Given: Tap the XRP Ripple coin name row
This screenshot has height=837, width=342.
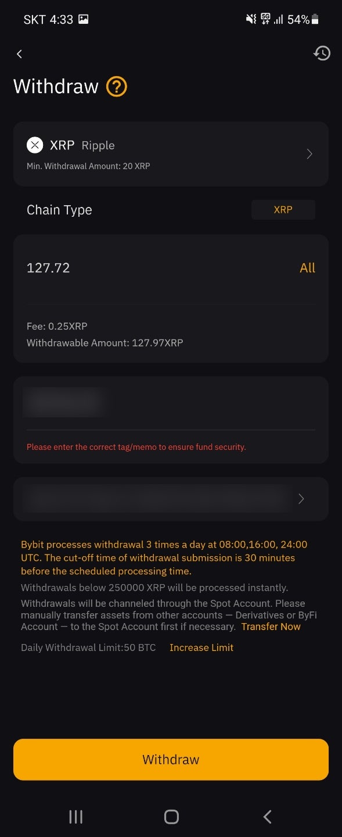Looking at the screenshot, I should tap(171, 153).
